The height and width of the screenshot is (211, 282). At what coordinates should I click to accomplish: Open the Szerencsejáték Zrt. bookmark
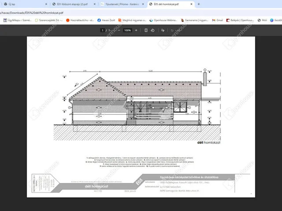tap(49, 20)
